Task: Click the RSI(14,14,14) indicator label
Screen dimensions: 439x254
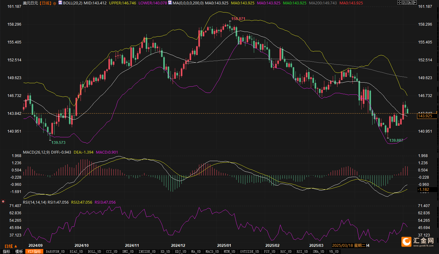Action: coord(34,202)
